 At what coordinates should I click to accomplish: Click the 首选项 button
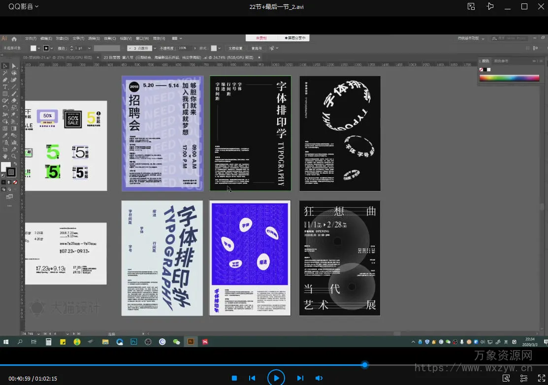click(x=257, y=48)
